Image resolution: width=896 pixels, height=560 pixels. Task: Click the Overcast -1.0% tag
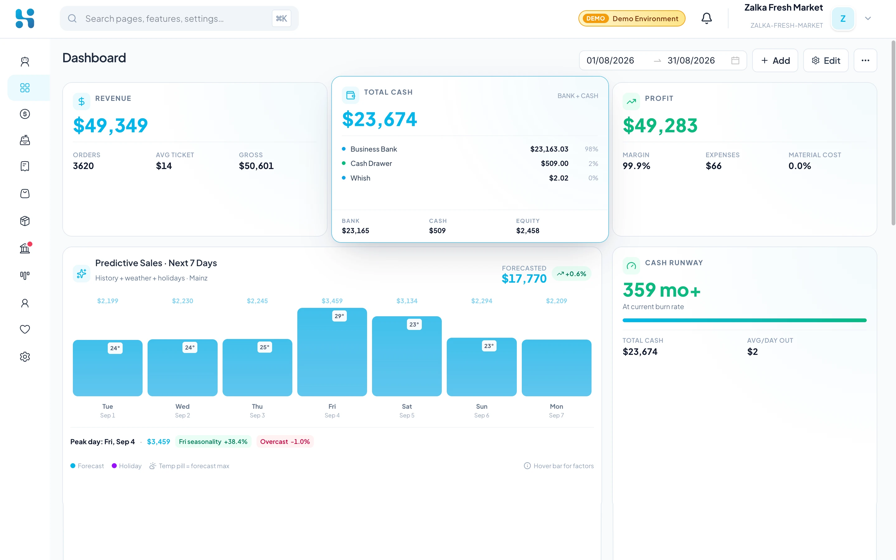(x=285, y=441)
